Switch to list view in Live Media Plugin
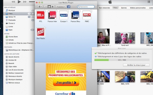This screenshot has height=95, width=153. click(x=46, y=7)
